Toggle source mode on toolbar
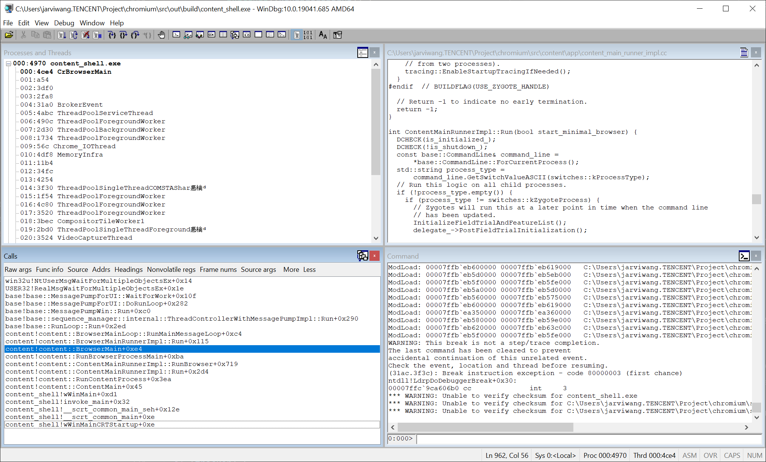 [297, 35]
